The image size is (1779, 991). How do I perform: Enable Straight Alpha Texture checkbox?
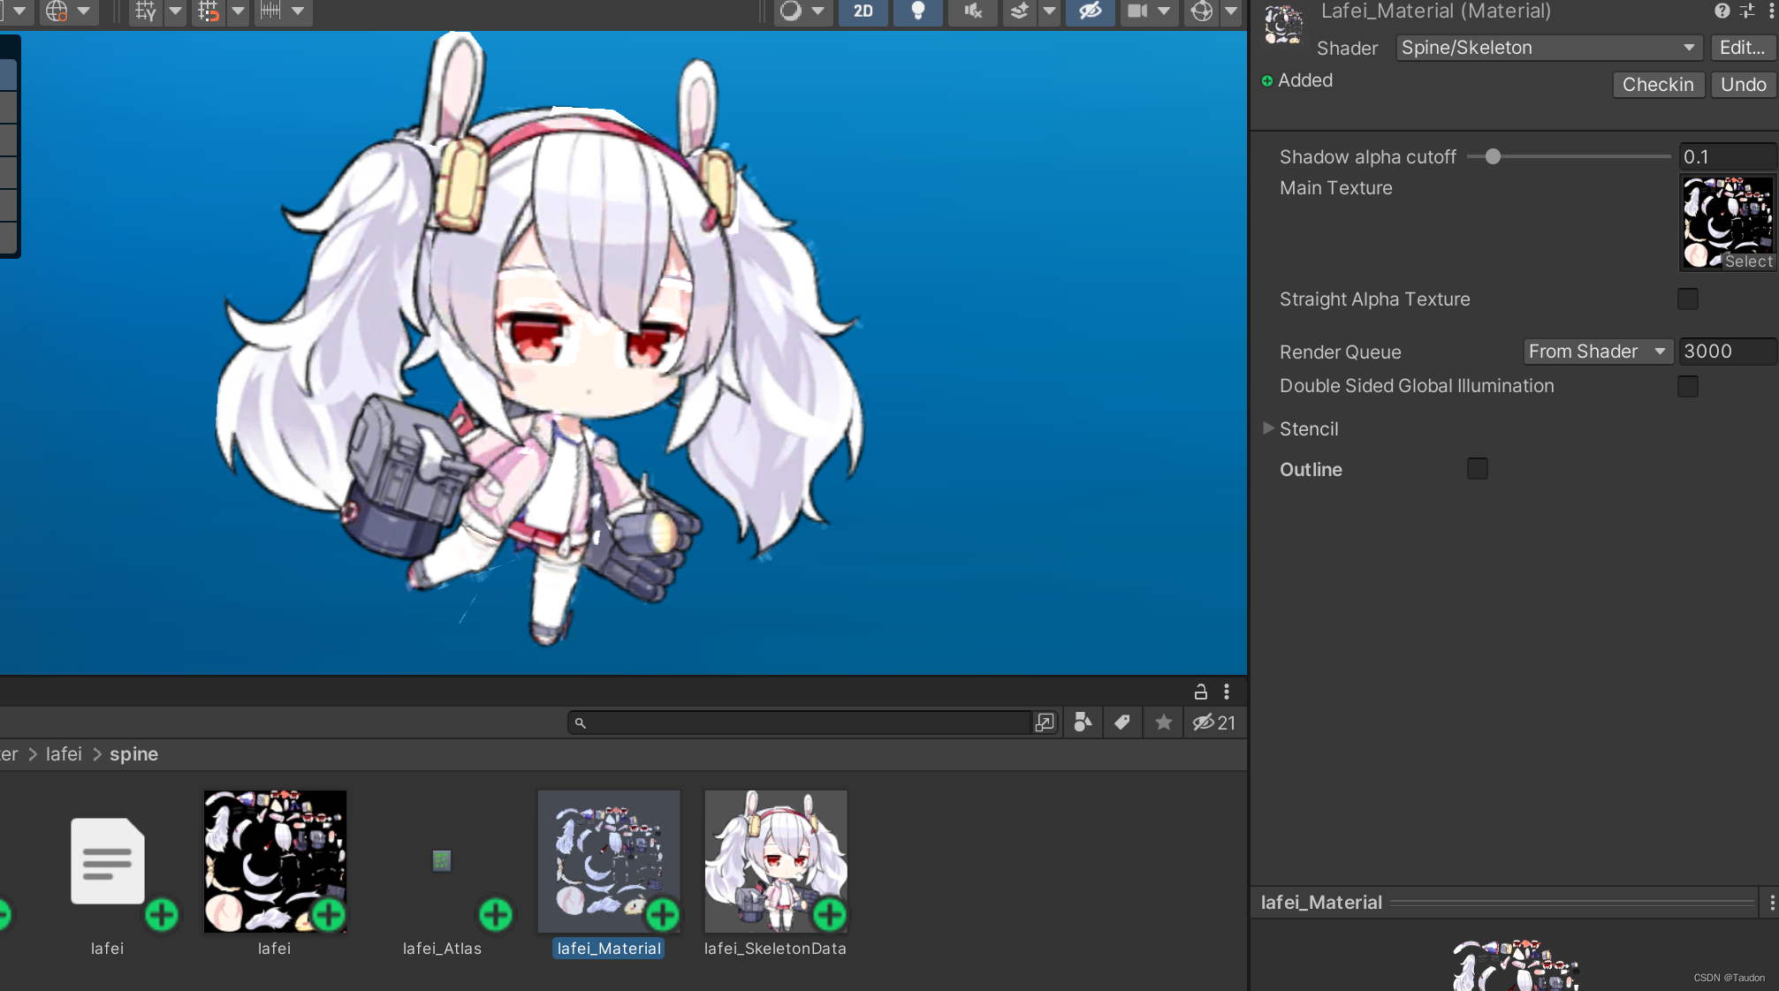[x=1687, y=299]
